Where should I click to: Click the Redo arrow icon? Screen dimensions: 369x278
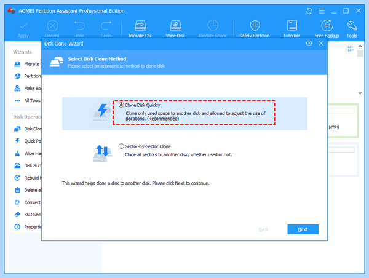point(106,25)
